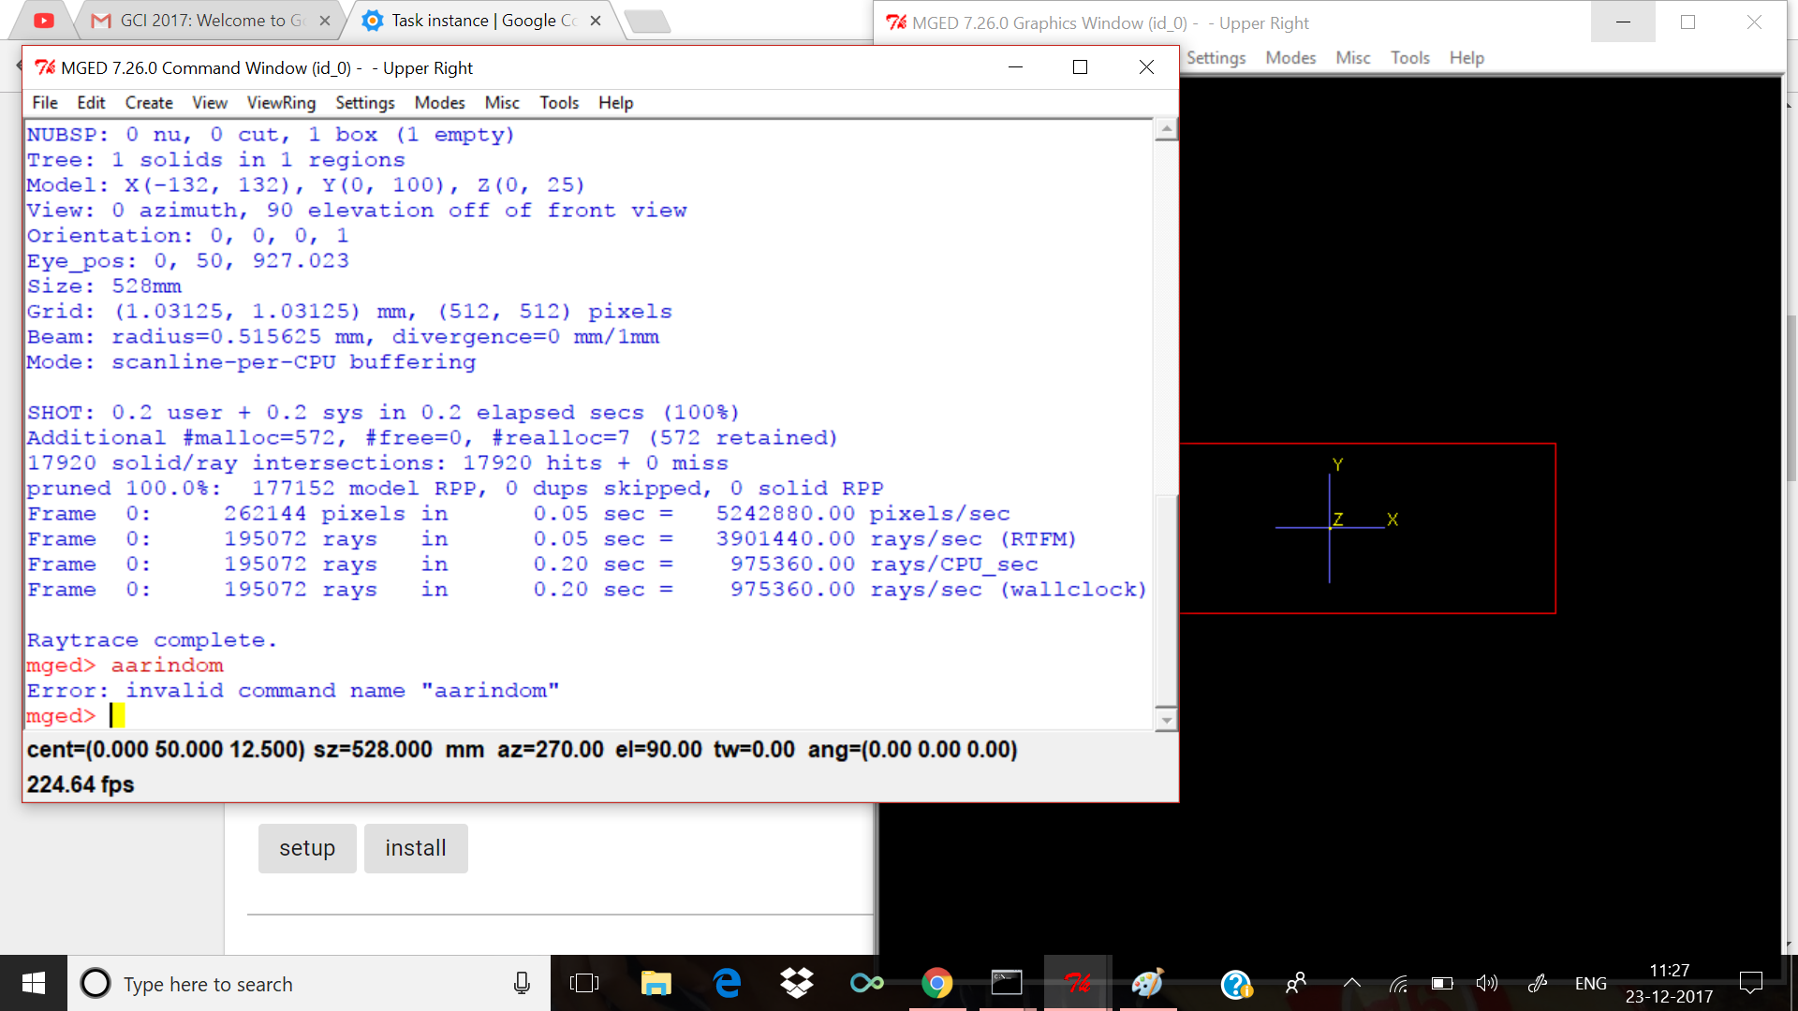This screenshot has height=1011, width=1798.
Task: Open command prompt from taskbar
Action: [x=1007, y=983]
